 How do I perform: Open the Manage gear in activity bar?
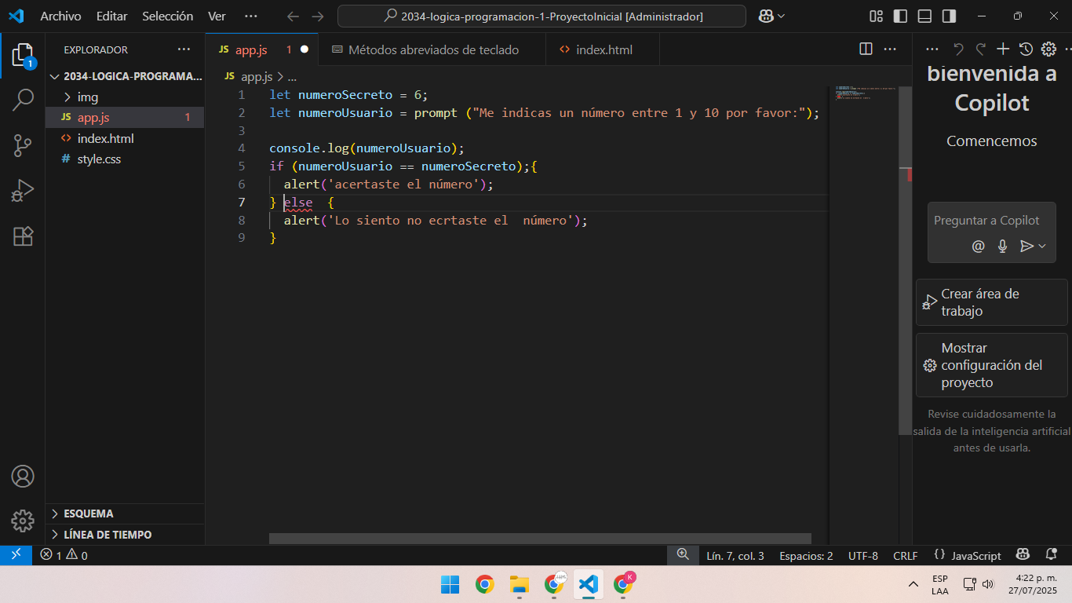coord(23,521)
